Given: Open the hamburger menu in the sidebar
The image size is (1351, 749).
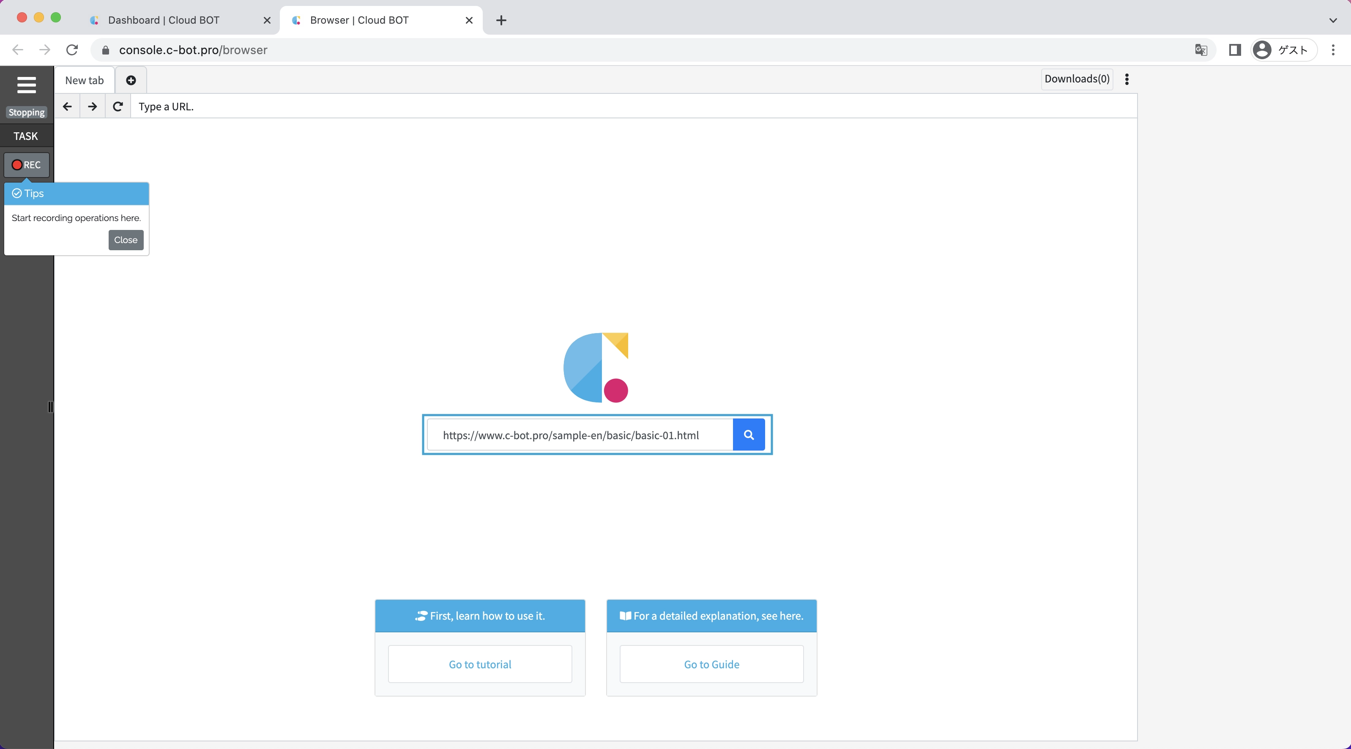Looking at the screenshot, I should [26, 85].
